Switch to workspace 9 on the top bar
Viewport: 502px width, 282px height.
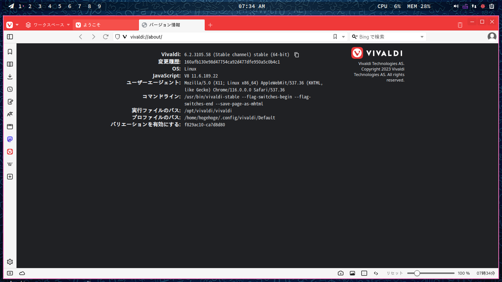tap(99, 6)
